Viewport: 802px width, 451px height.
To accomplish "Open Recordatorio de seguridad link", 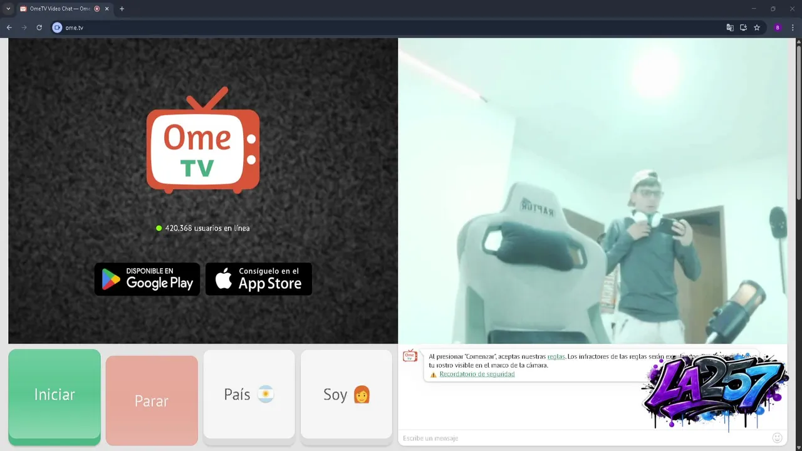I will (x=477, y=374).
